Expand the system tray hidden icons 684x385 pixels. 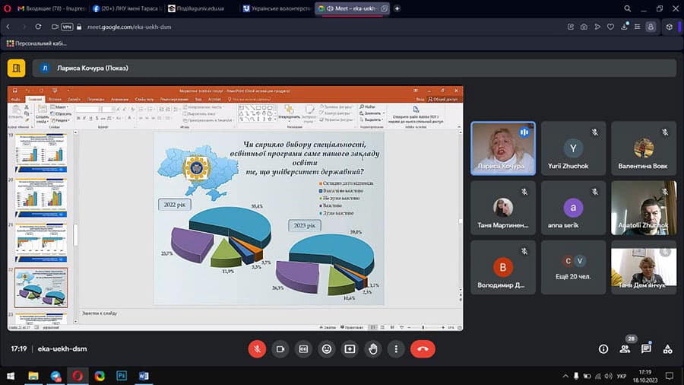(x=565, y=376)
